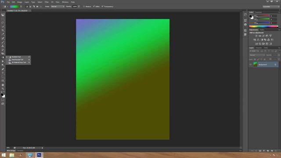The width and height of the screenshot is (281, 158).
Task: Open the File menu
Action: (x=8, y=2)
